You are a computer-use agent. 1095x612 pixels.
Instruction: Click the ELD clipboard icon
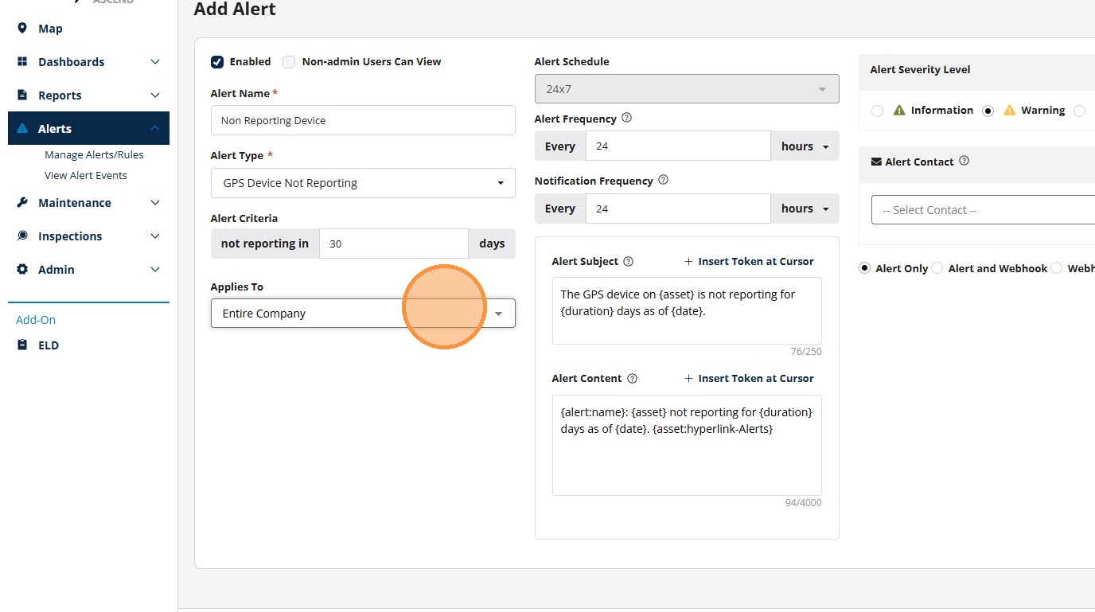(x=22, y=345)
